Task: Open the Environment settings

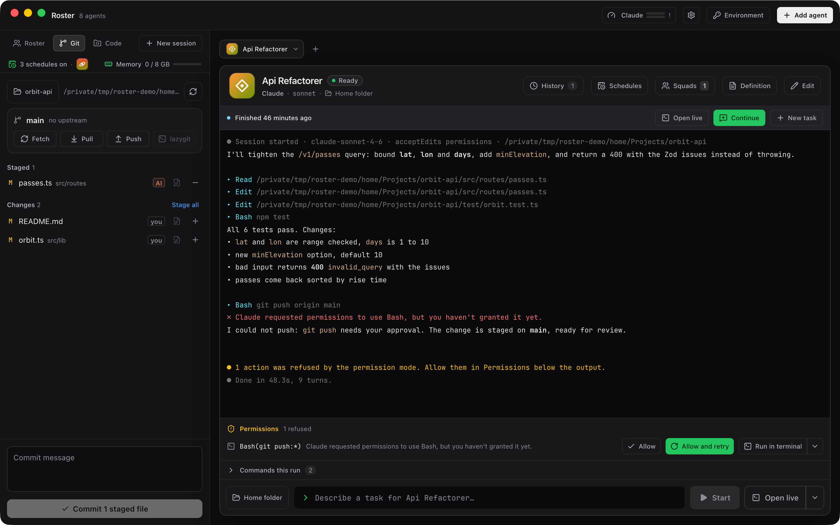Action: tap(738, 15)
